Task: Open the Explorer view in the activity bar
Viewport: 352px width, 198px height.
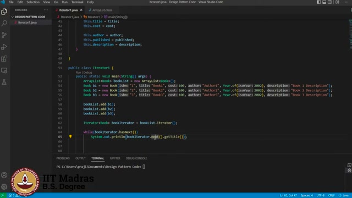Action: tap(4, 12)
